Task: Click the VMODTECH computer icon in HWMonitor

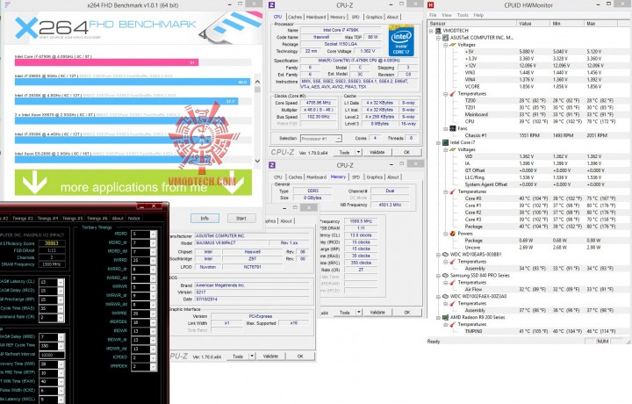Action: 438,31
